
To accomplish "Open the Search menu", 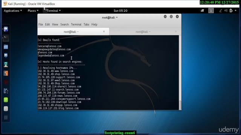I will pyautogui.click(x=64, y=24).
